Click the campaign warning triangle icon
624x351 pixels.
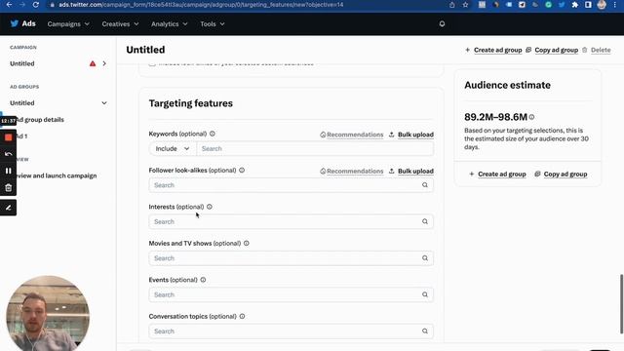[93, 63]
